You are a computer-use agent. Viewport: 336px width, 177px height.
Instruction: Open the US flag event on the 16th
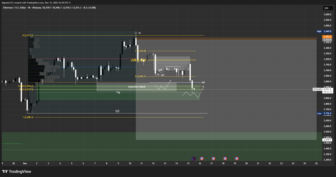pyautogui.click(x=202, y=158)
